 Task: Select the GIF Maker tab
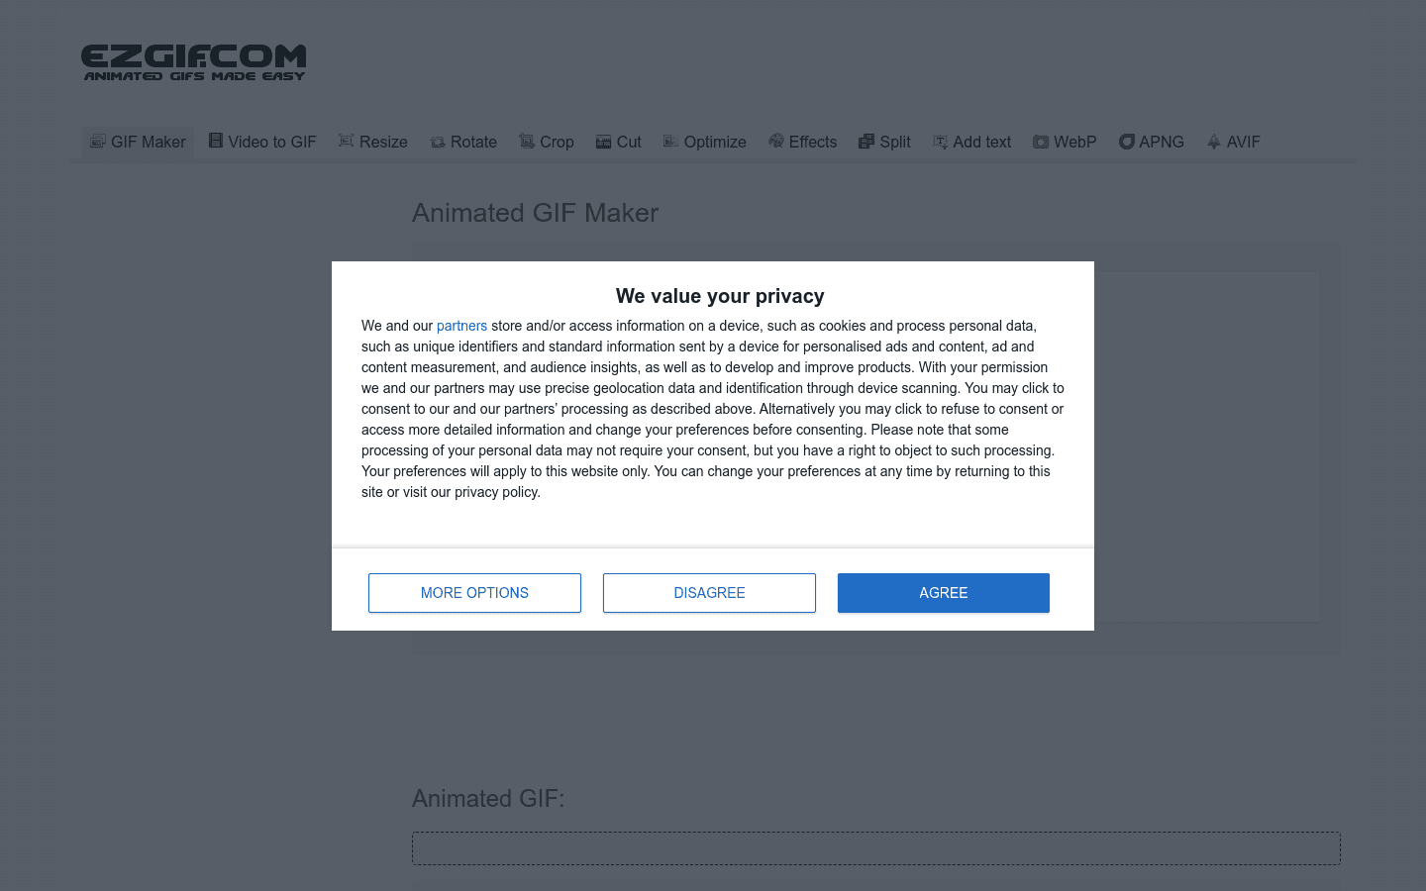coord(137,142)
